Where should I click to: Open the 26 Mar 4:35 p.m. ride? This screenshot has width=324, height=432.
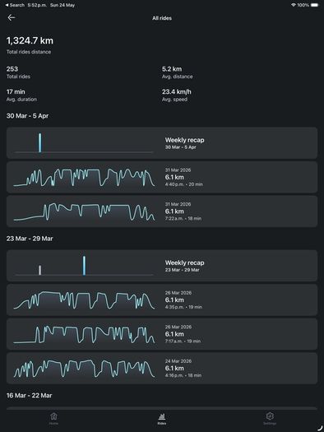[x=162, y=300]
